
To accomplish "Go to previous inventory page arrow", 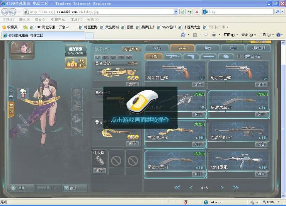I will 191,187.
